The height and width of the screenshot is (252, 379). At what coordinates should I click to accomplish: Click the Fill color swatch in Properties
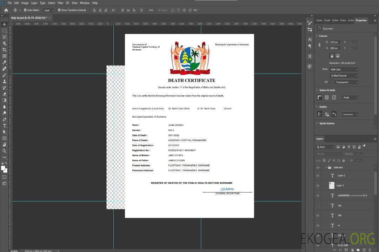pyautogui.click(x=331, y=82)
